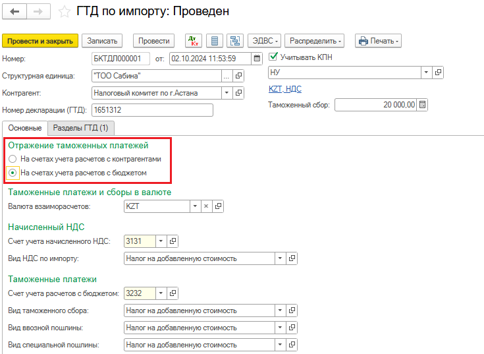Viewport: 484px width, 354px height.
Task: Choose Структурная единица via ellipsis button
Action: [227, 76]
